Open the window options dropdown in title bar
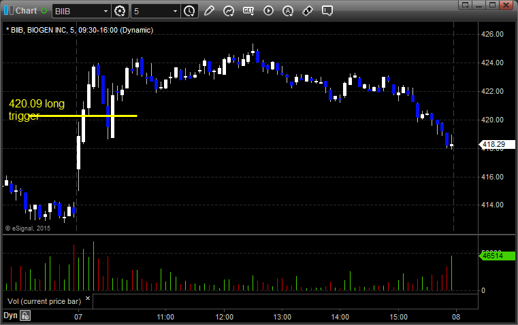The image size is (518, 325). 466,5
